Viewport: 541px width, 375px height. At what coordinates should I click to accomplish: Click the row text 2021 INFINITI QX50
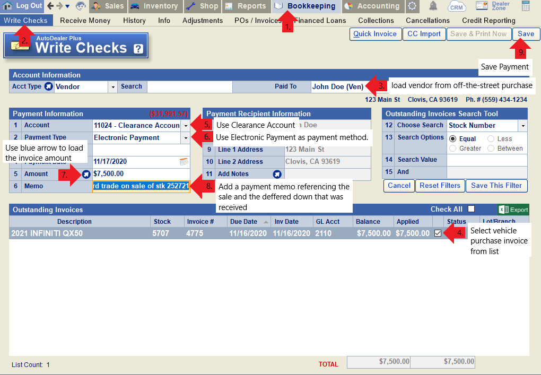tap(47, 233)
